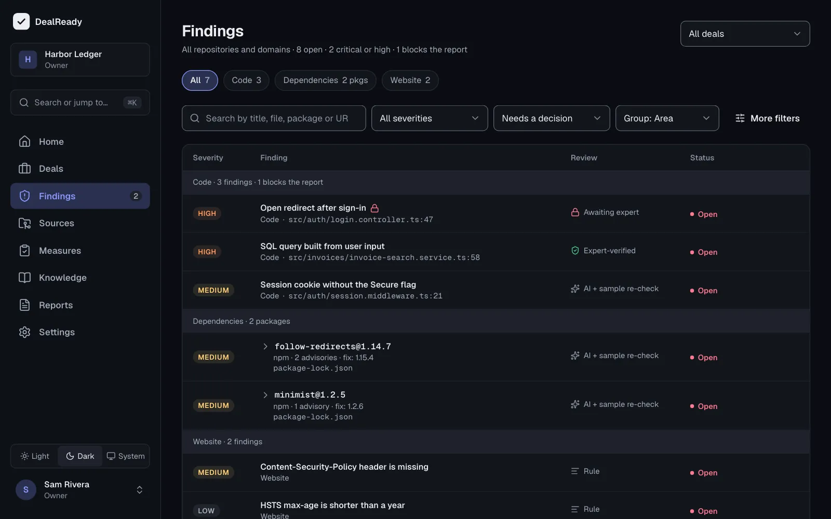Switch theme to Dark
This screenshot has height=519, width=831.
click(80, 456)
